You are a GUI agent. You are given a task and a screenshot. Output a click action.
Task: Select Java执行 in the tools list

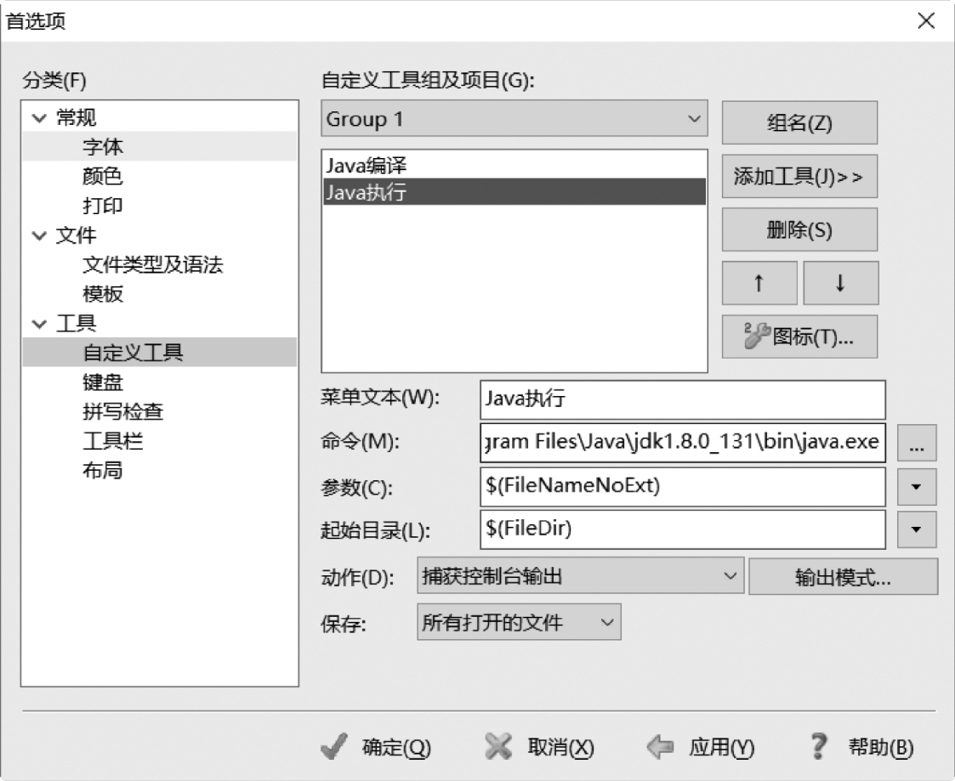pyautogui.click(x=514, y=192)
